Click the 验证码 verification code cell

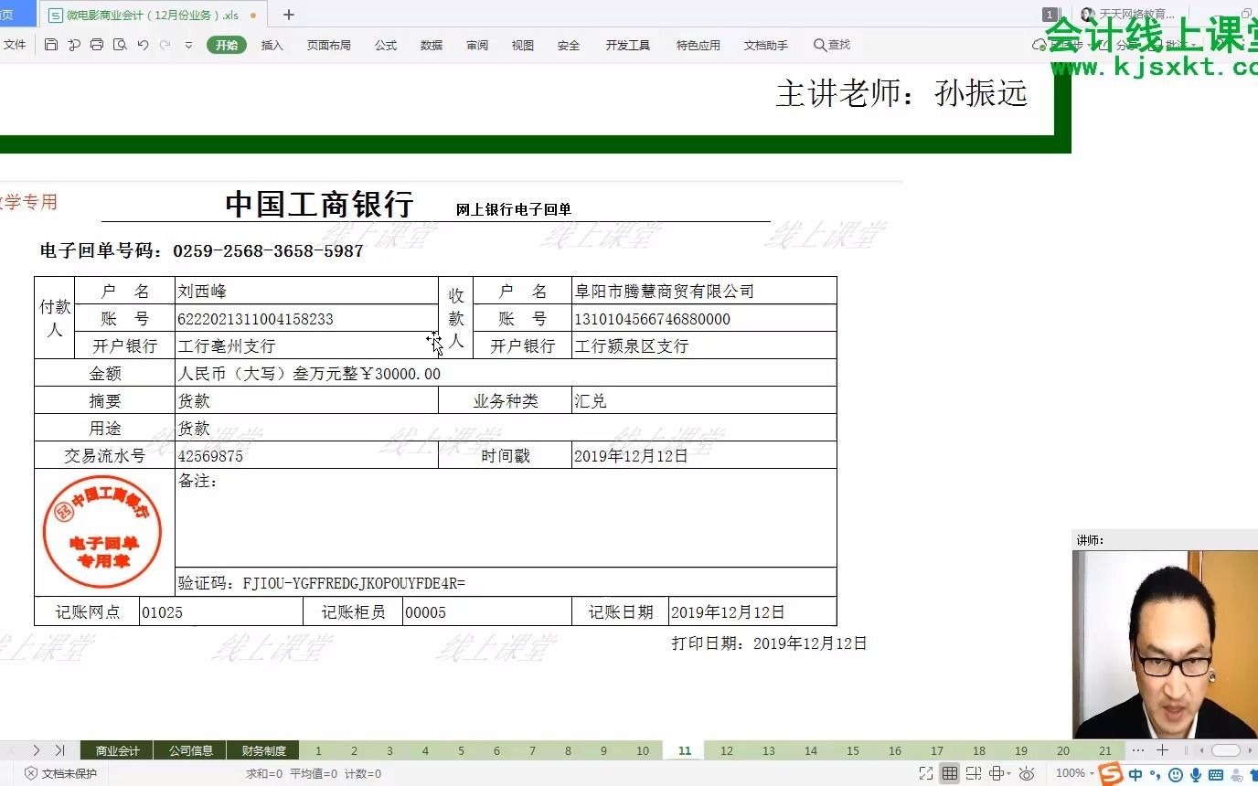(x=506, y=582)
